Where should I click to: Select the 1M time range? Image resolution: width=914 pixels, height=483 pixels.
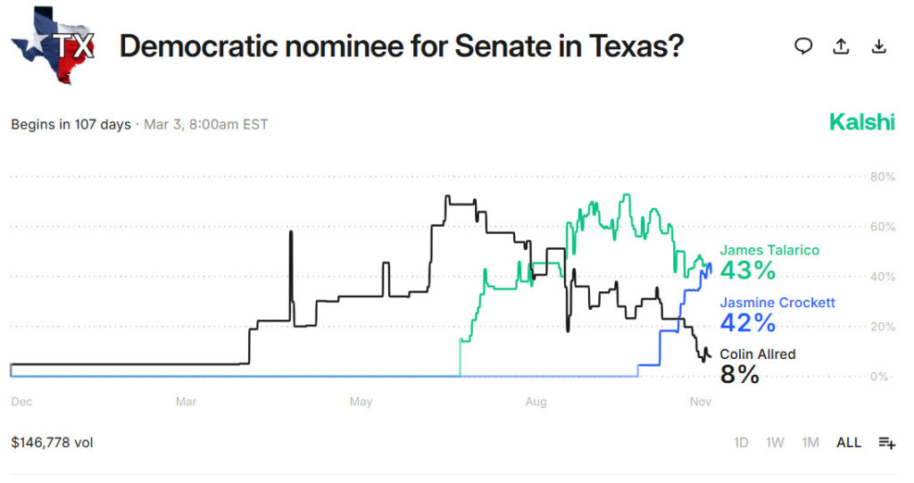[810, 442]
